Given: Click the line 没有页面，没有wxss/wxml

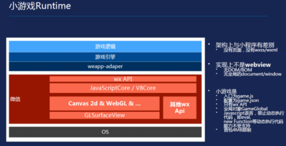Looking at the screenshot, I should tap(251, 50).
